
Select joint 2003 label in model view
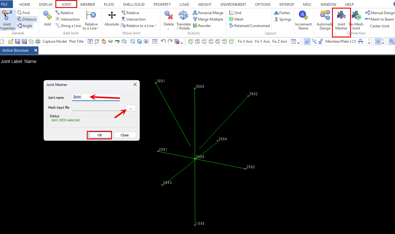(167, 183)
